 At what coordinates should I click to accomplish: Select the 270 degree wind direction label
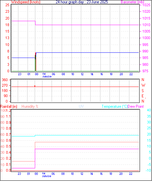(5, 85)
